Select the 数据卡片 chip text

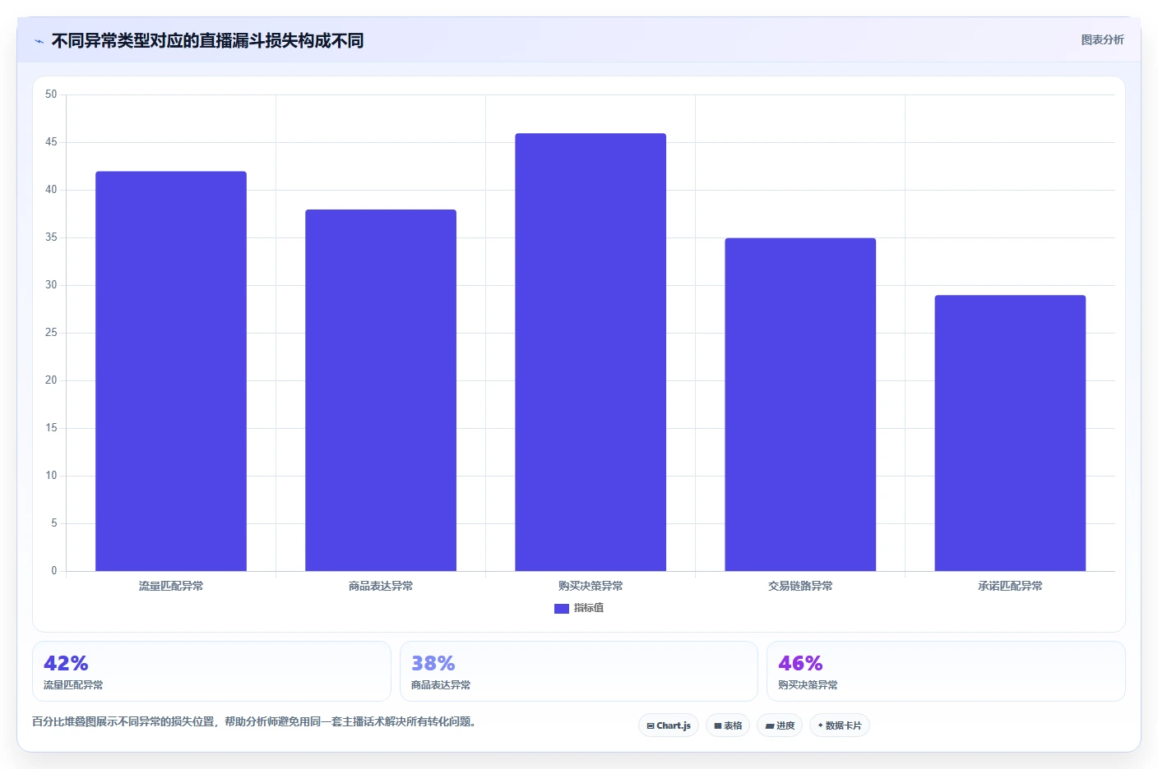844,725
